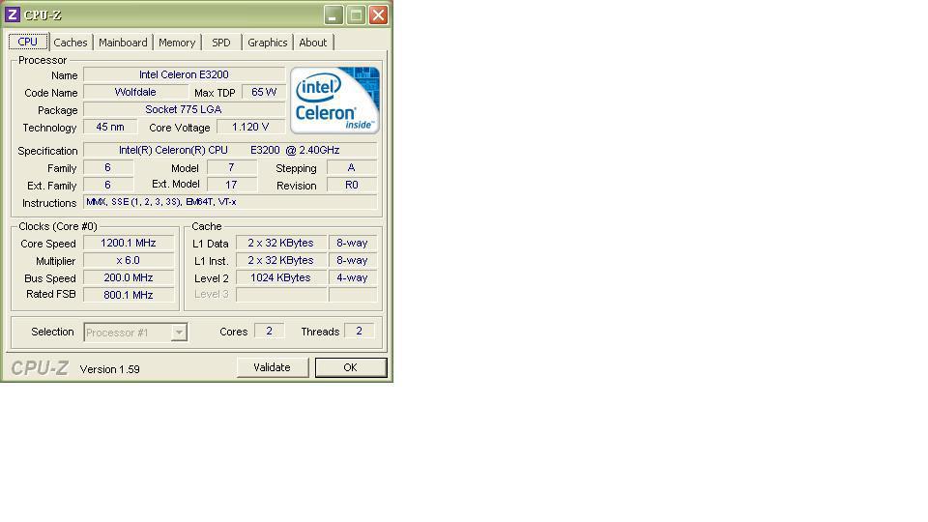
Task: Open the About tab
Action: (x=313, y=43)
